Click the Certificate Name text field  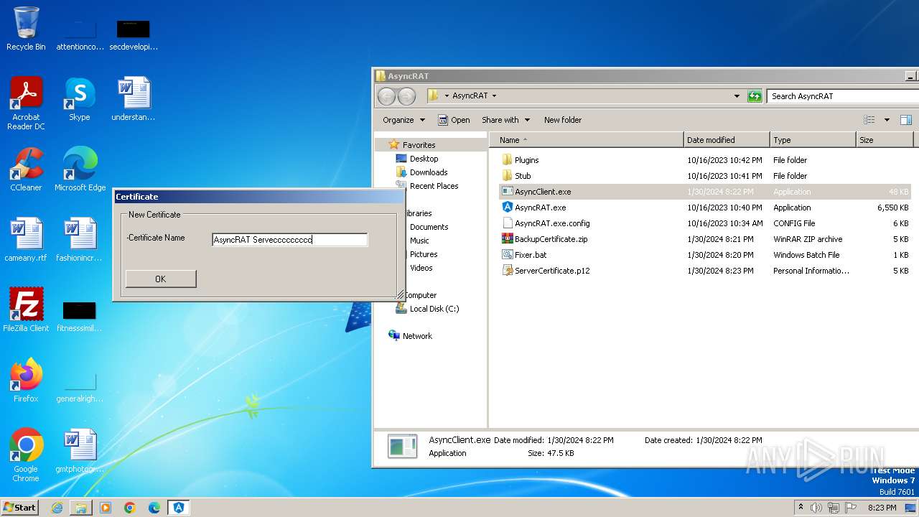290,240
